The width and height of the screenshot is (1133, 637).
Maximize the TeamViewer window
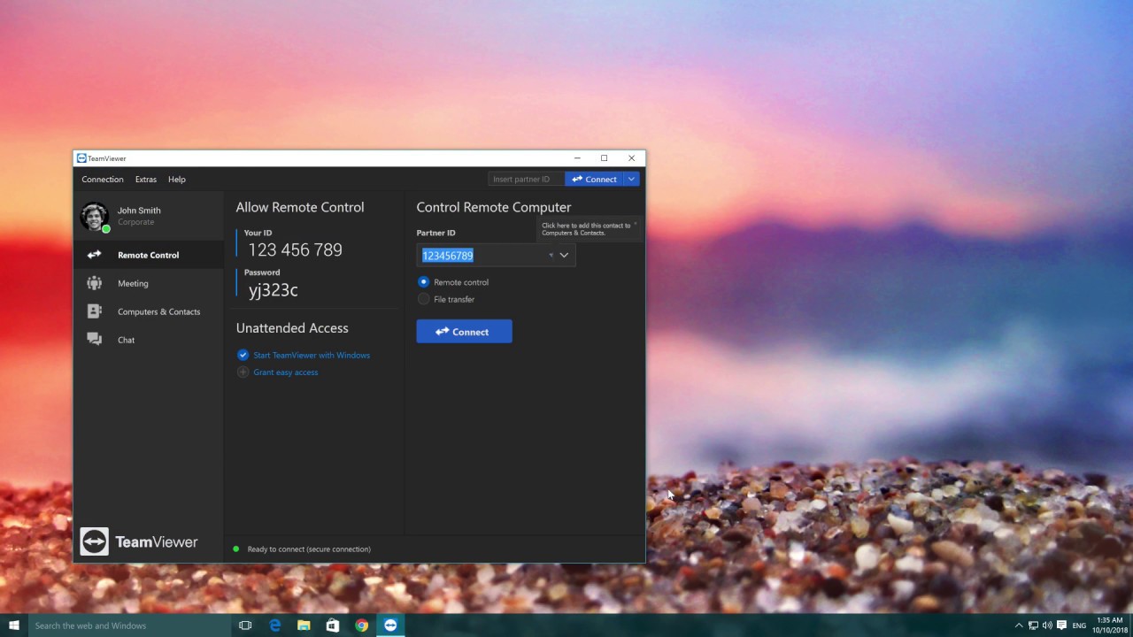605,158
